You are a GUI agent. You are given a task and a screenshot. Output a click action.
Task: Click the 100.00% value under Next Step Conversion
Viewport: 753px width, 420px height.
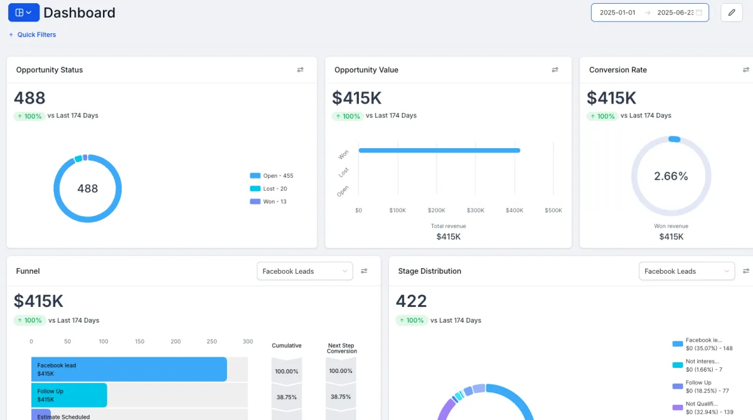pos(341,371)
